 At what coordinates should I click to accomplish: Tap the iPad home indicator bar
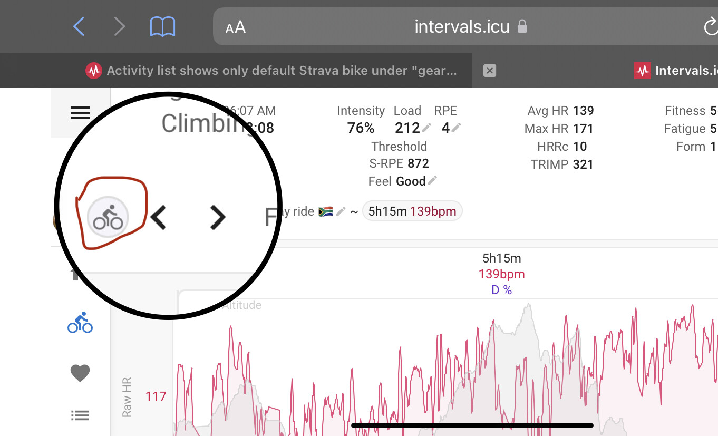click(x=472, y=425)
